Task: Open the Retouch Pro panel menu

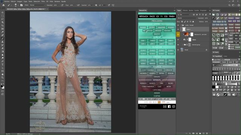Action: click(x=174, y=10)
